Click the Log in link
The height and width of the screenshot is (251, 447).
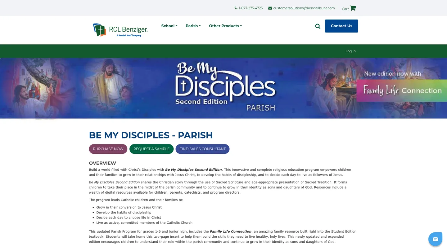click(x=350, y=51)
